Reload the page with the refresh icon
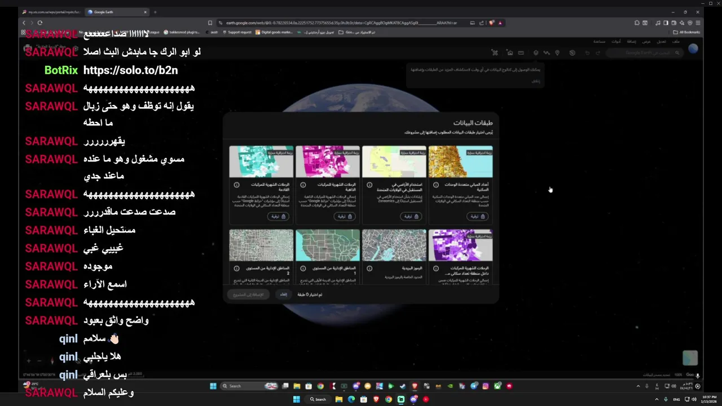This screenshot has height=406, width=722. 40,23
